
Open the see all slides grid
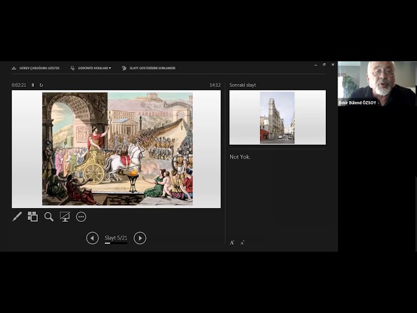(33, 216)
